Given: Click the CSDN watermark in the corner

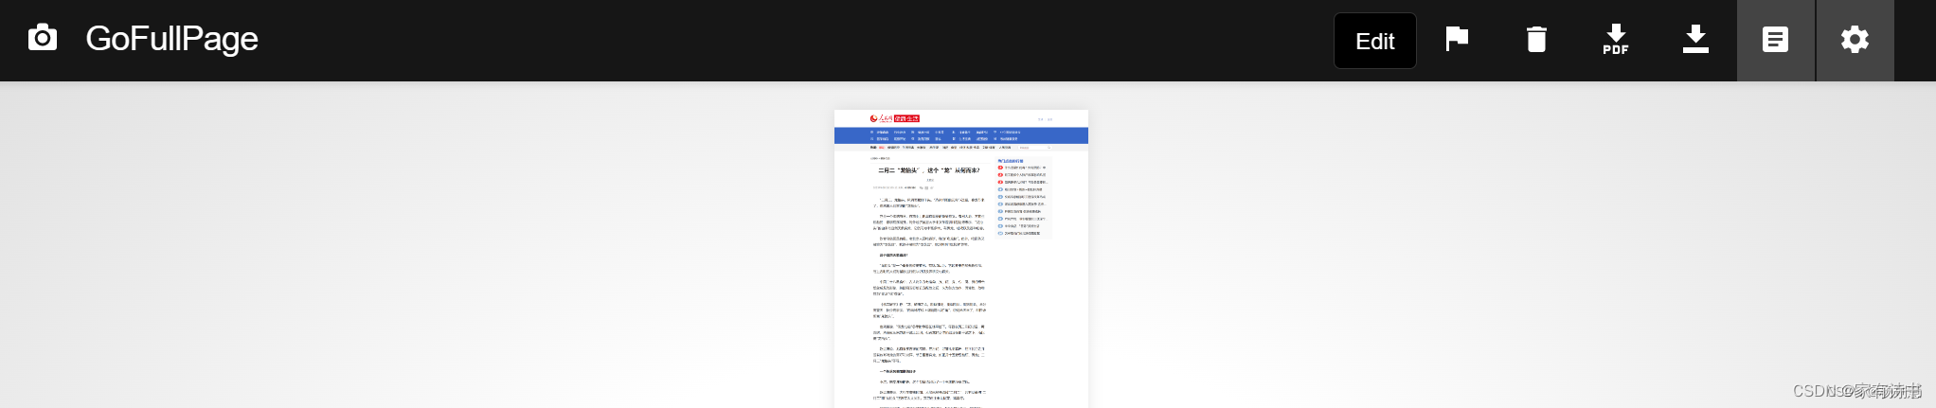Looking at the screenshot, I should [1856, 391].
